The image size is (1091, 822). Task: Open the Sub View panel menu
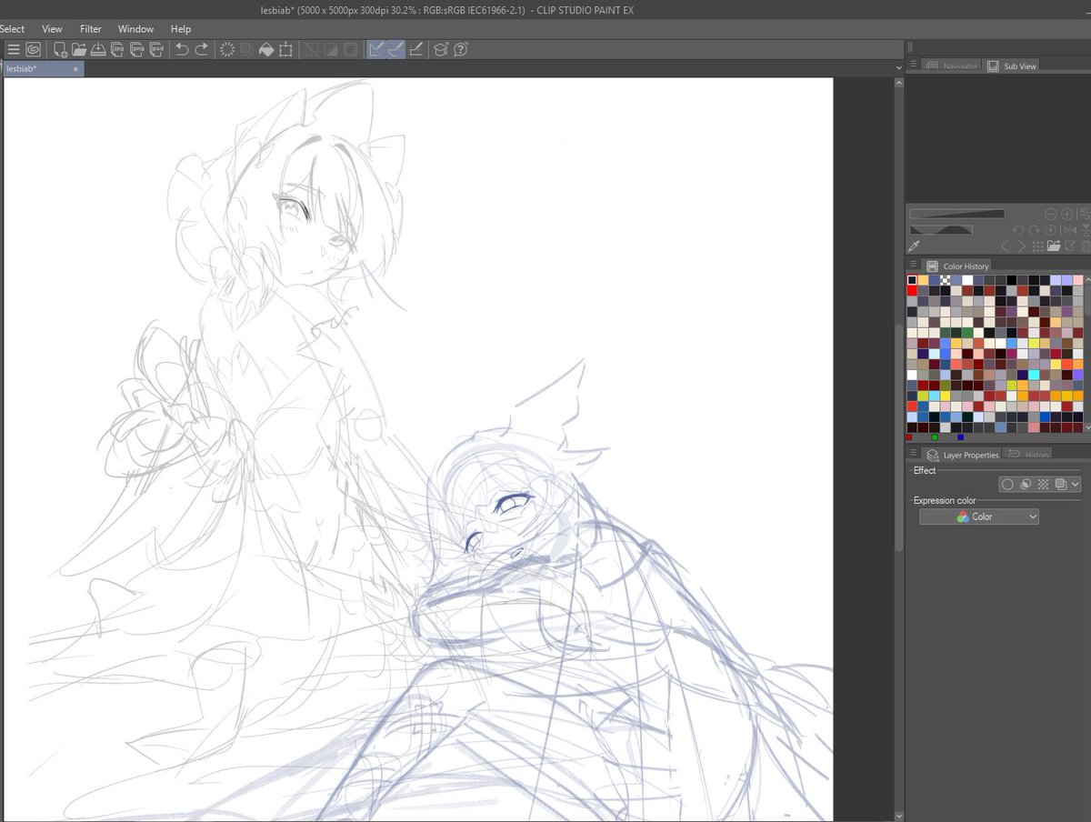pyautogui.click(x=913, y=65)
